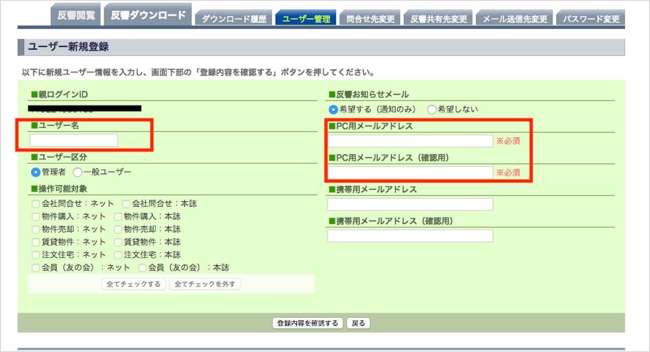
Task: Click the PC用メールアドレス input field
Action: [410, 141]
